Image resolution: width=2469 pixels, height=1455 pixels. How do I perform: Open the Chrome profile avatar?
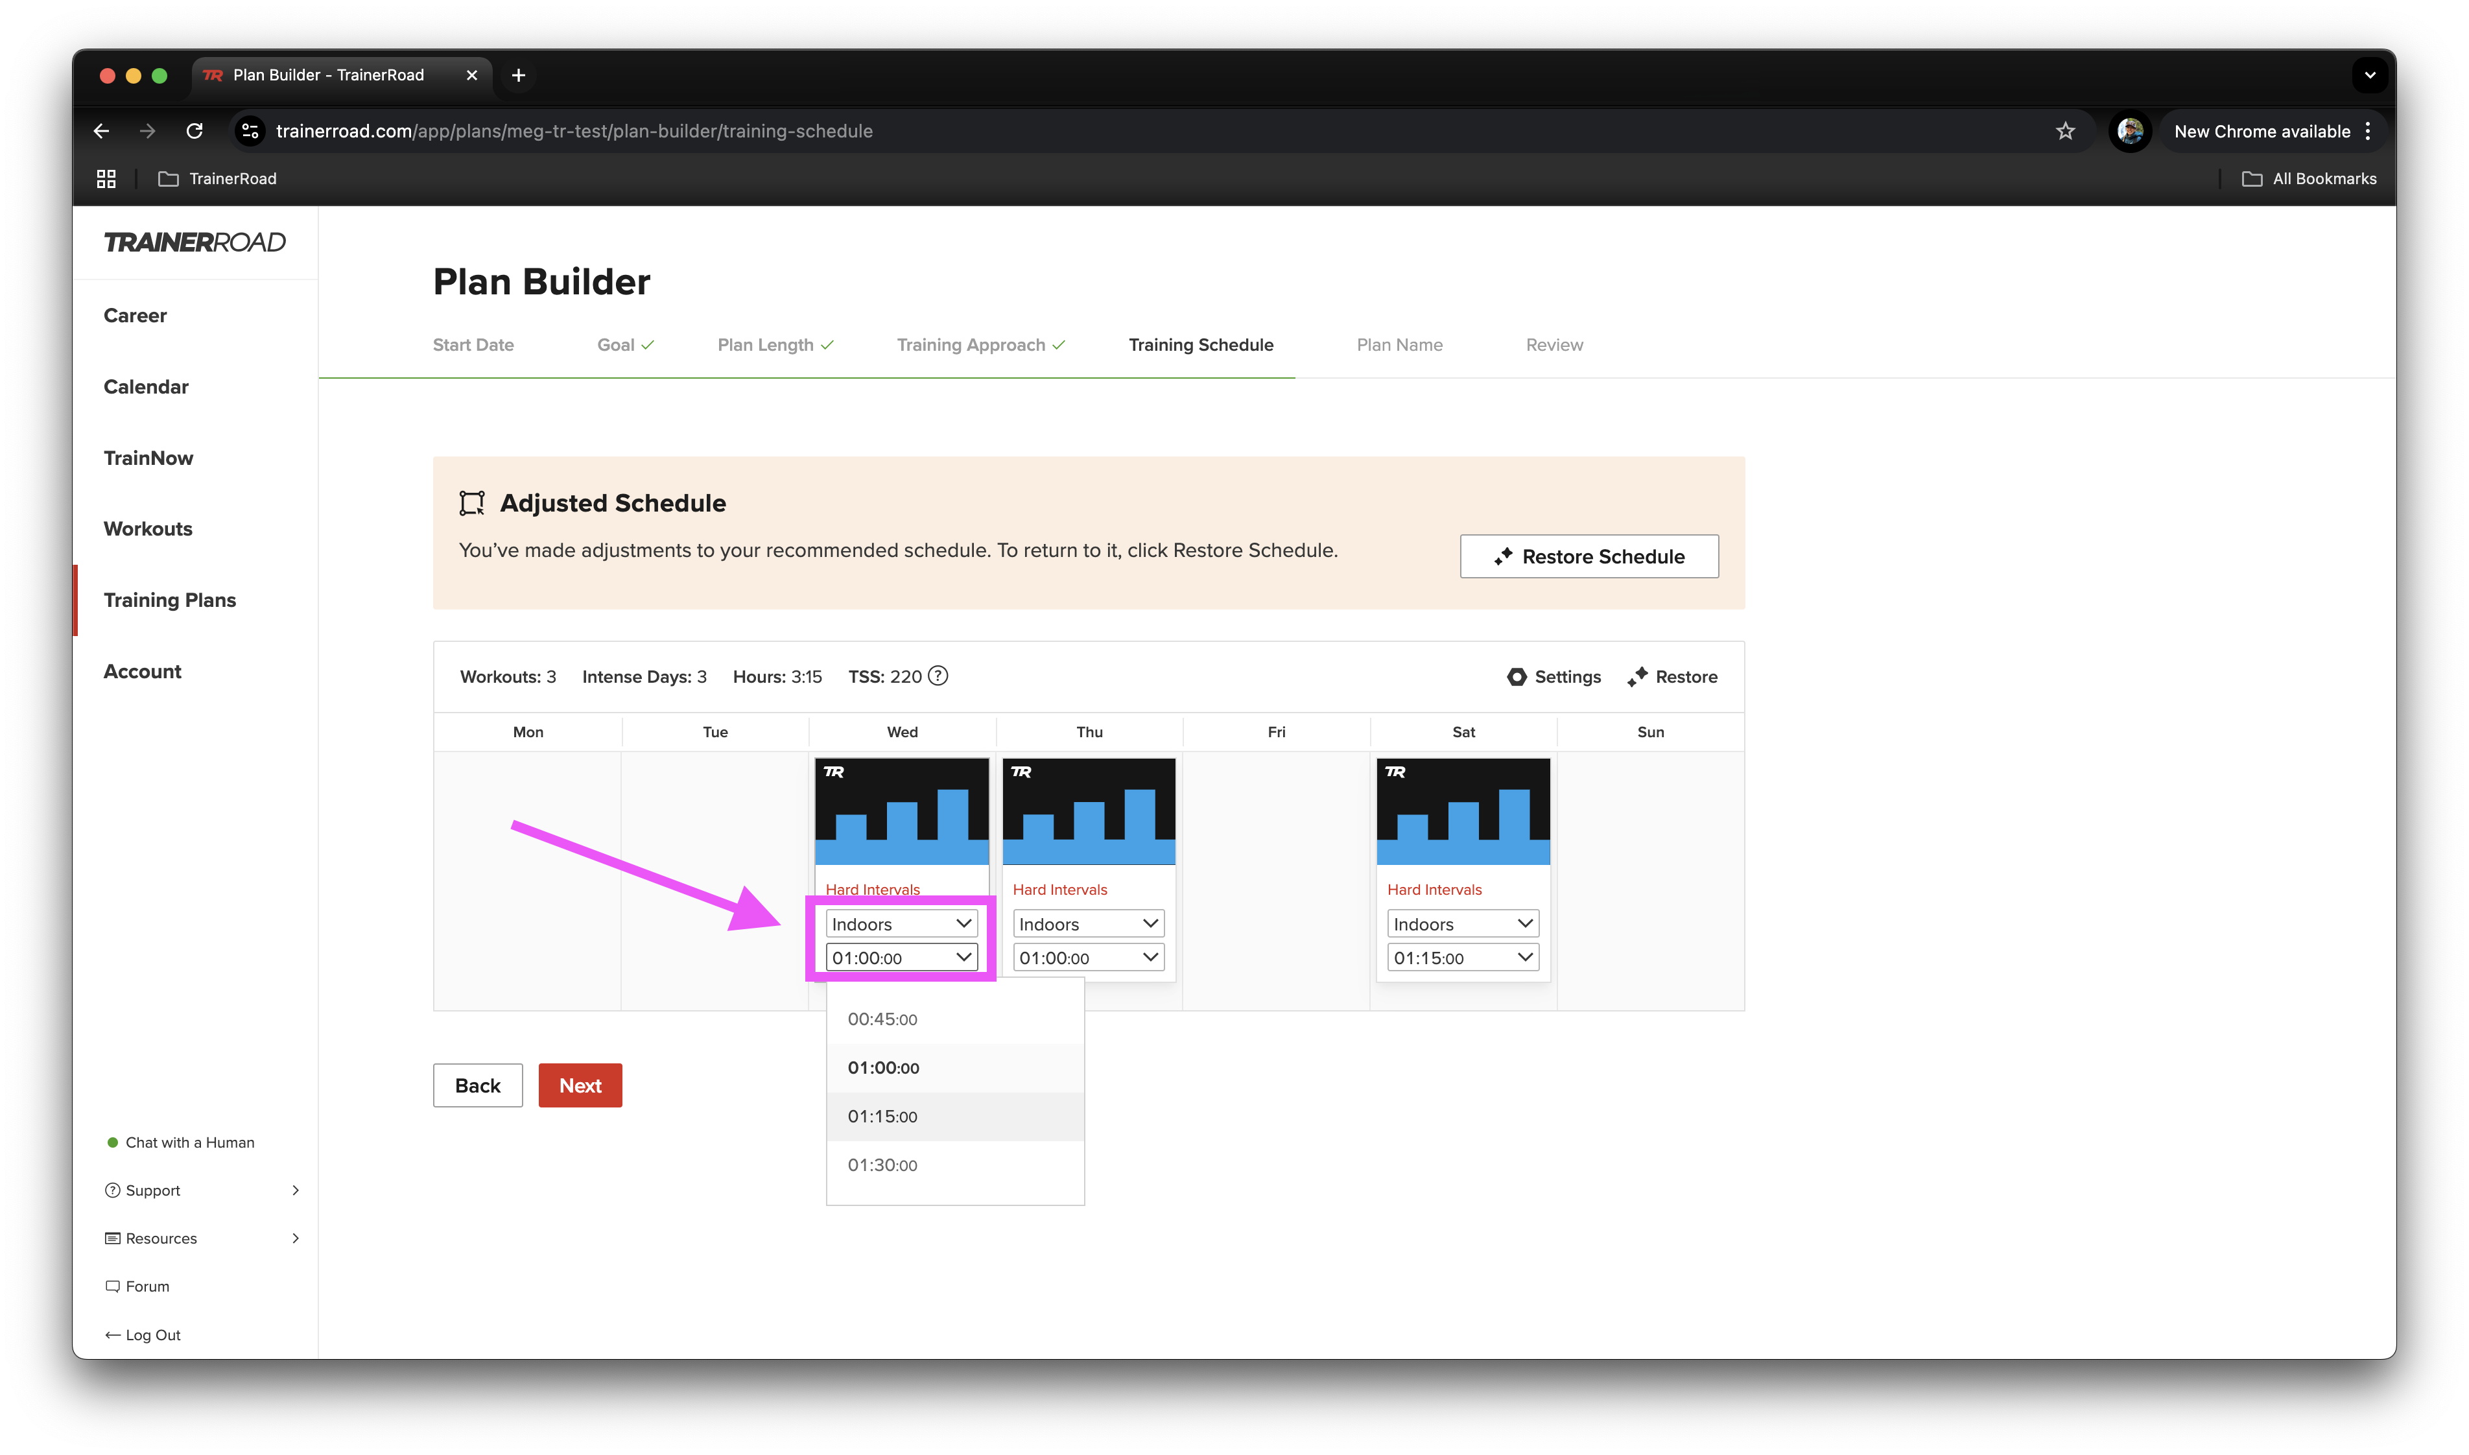pyautogui.click(x=2129, y=132)
